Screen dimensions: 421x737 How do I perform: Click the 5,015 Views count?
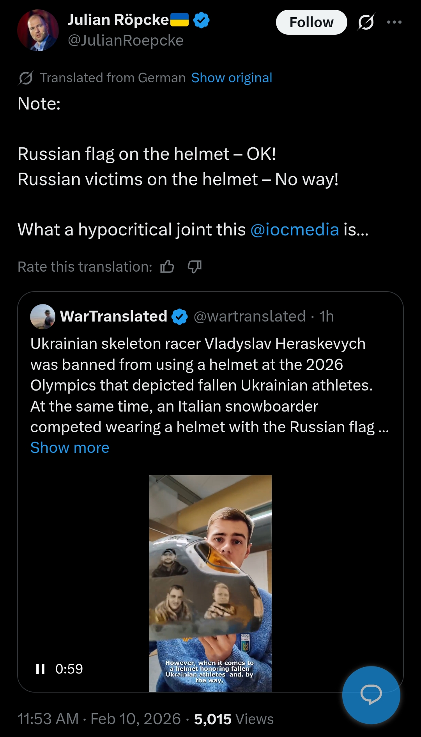[233, 719]
